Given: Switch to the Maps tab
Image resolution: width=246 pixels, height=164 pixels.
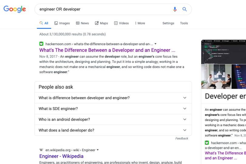Looking at the screenshot, I should (x=101, y=23).
